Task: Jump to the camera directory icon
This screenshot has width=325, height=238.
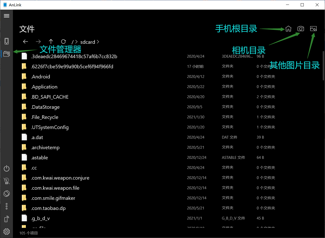Action: (x=301, y=29)
